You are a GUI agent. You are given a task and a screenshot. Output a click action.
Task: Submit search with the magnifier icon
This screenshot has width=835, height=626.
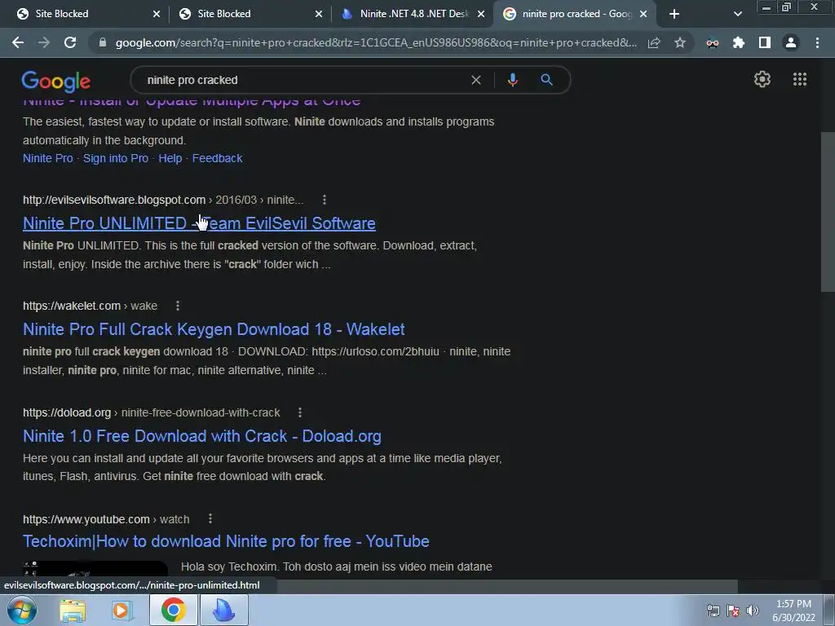pos(546,80)
